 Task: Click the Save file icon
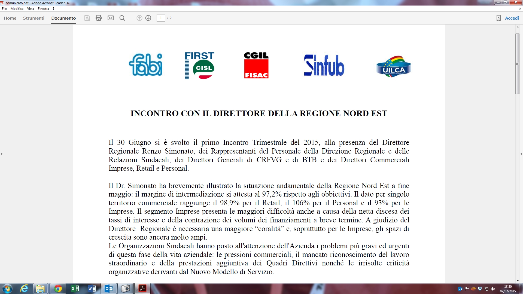(x=87, y=18)
